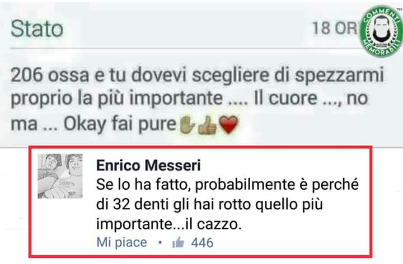Click the bearded face inside the logo
Image resolution: width=403 pixels, height=264 pixels.
pyautogui.click(x=382, y=28)
